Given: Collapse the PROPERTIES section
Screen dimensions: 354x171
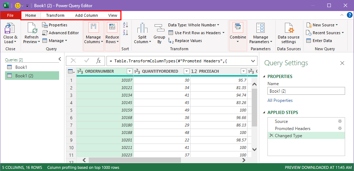Looking at the screenshot, I should (x=264, y=77).
